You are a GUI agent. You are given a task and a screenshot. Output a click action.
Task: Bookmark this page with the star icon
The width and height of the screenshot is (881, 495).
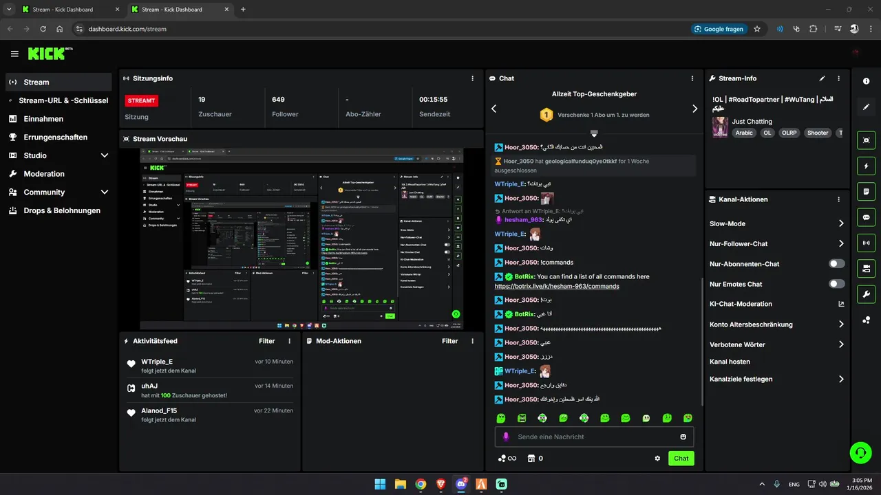point(757,29)
